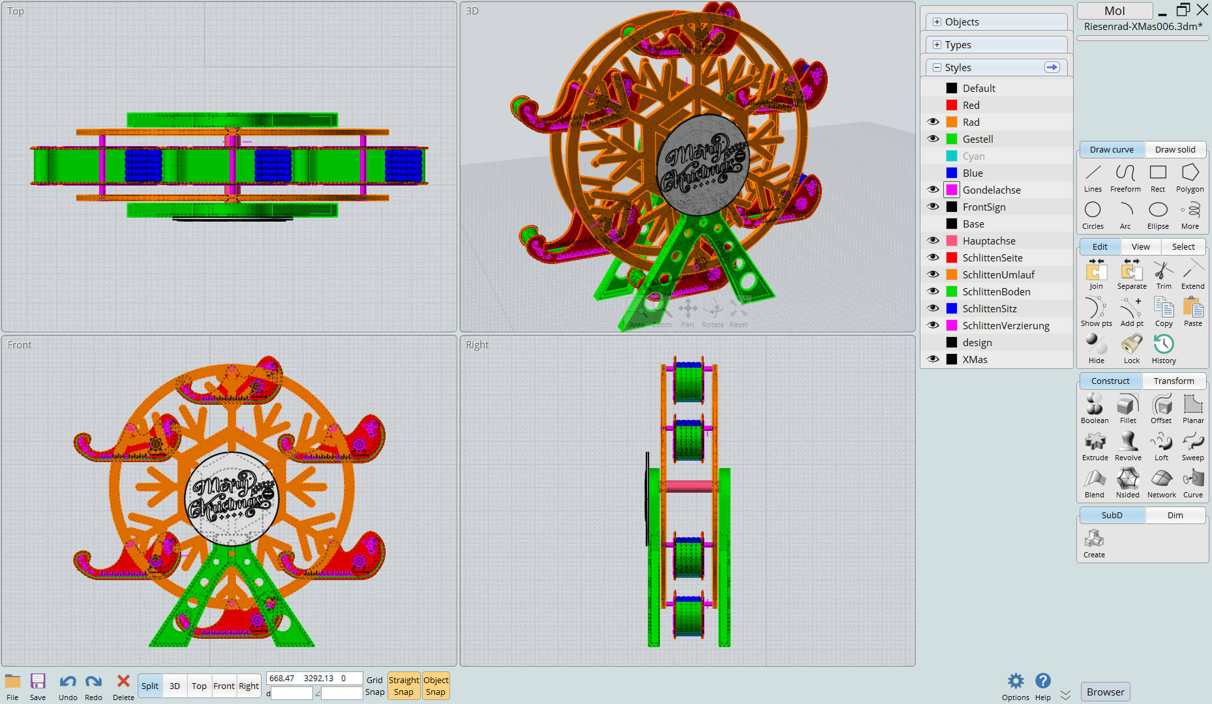Viewport: 1212px width, 704px height.
Task: Activate the Circles tool
Action: click(x=1093, y=215)
